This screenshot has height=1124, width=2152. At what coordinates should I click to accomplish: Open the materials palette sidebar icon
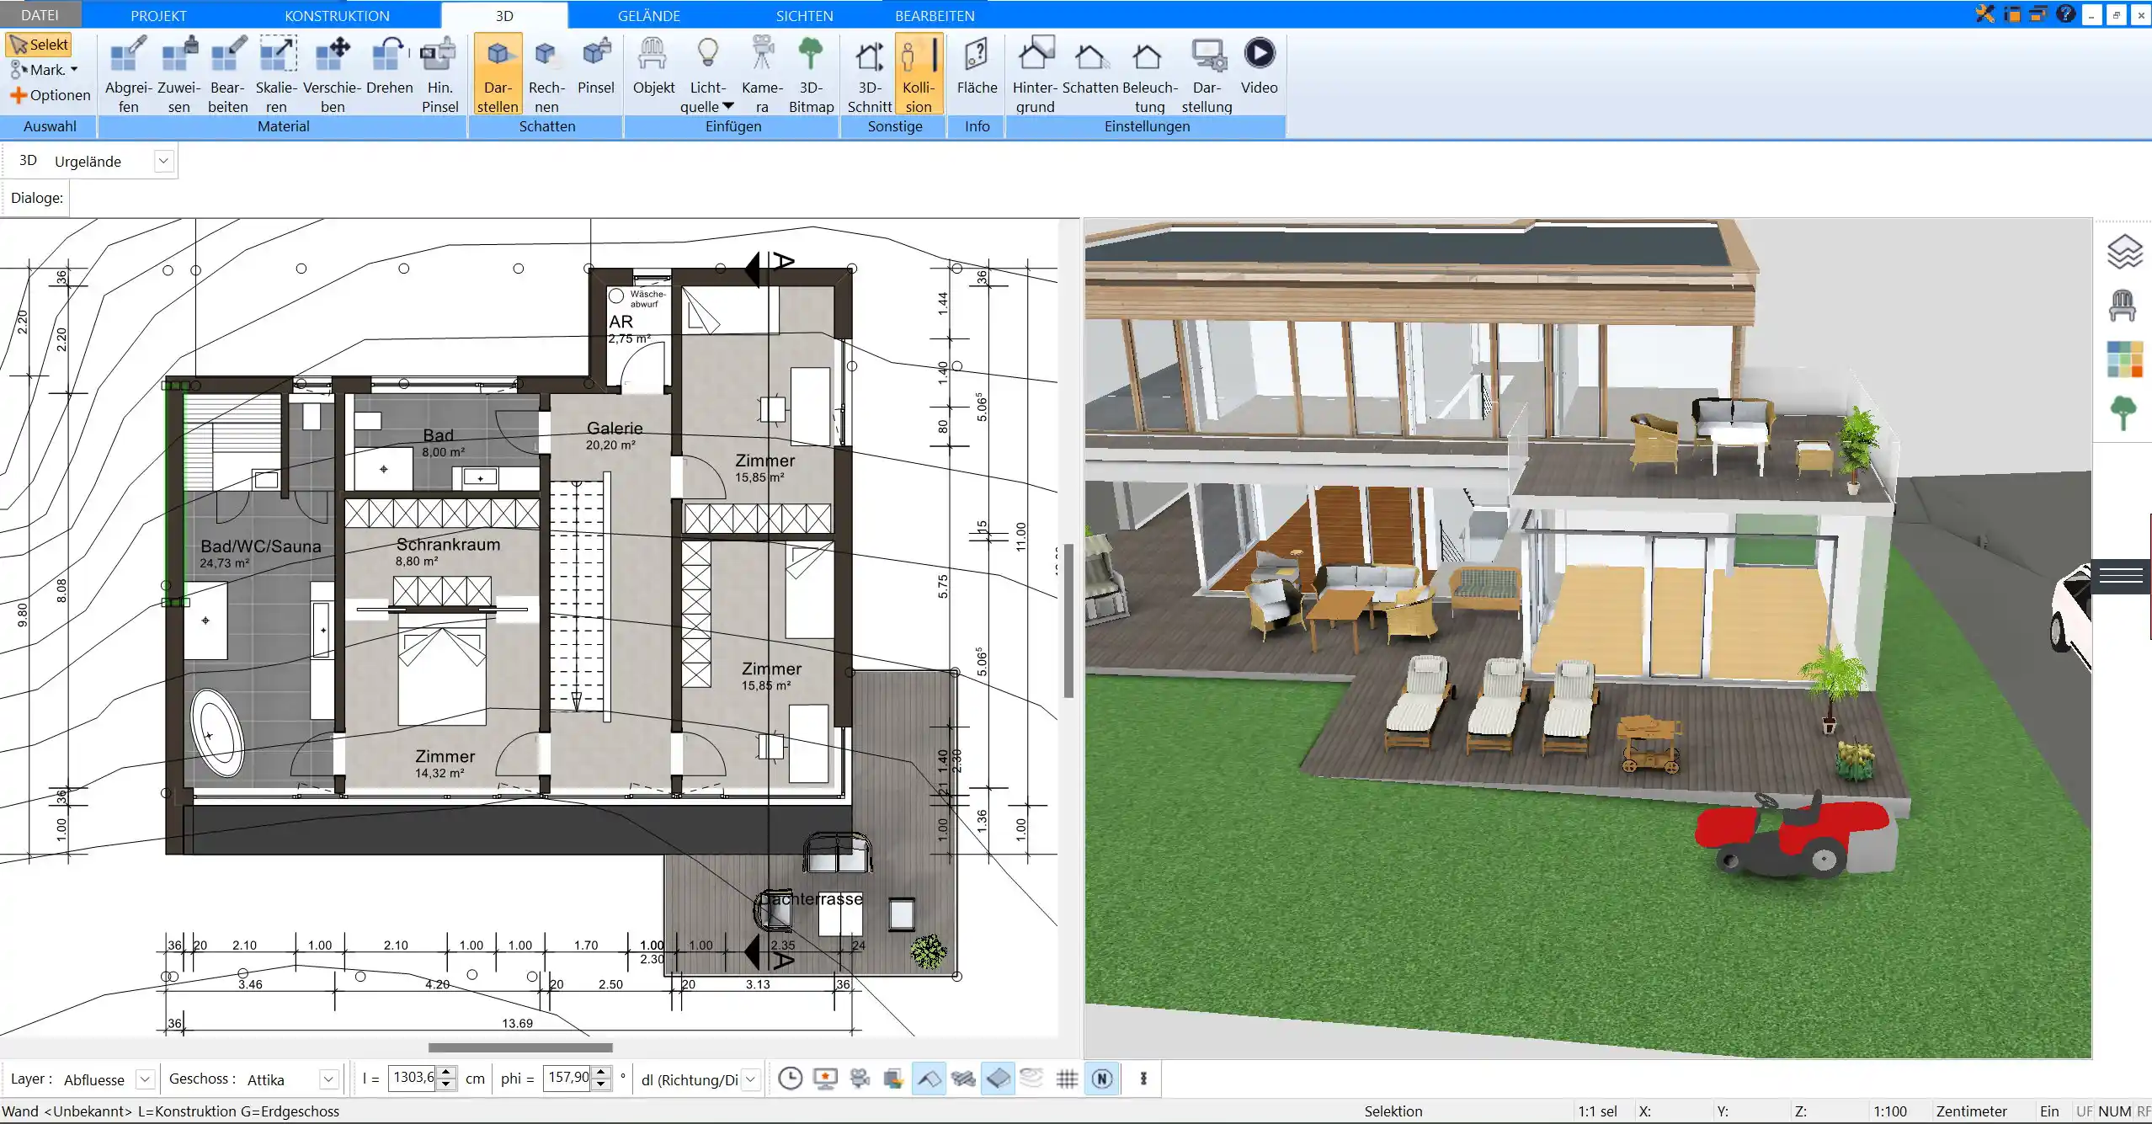point(2124,359)
